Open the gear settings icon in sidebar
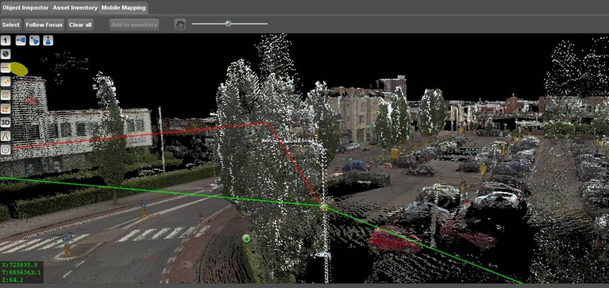The height and width of the screenshot is (288, 609). point(5,150)
